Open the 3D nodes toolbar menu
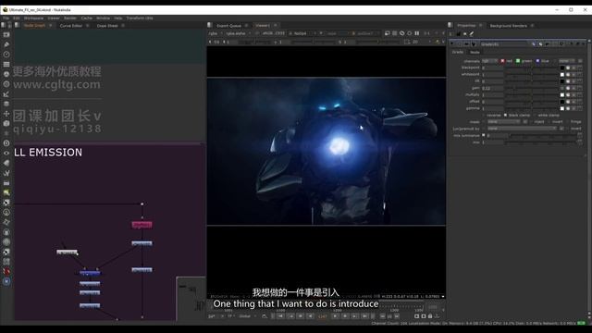592x333 pixels. 6,123
